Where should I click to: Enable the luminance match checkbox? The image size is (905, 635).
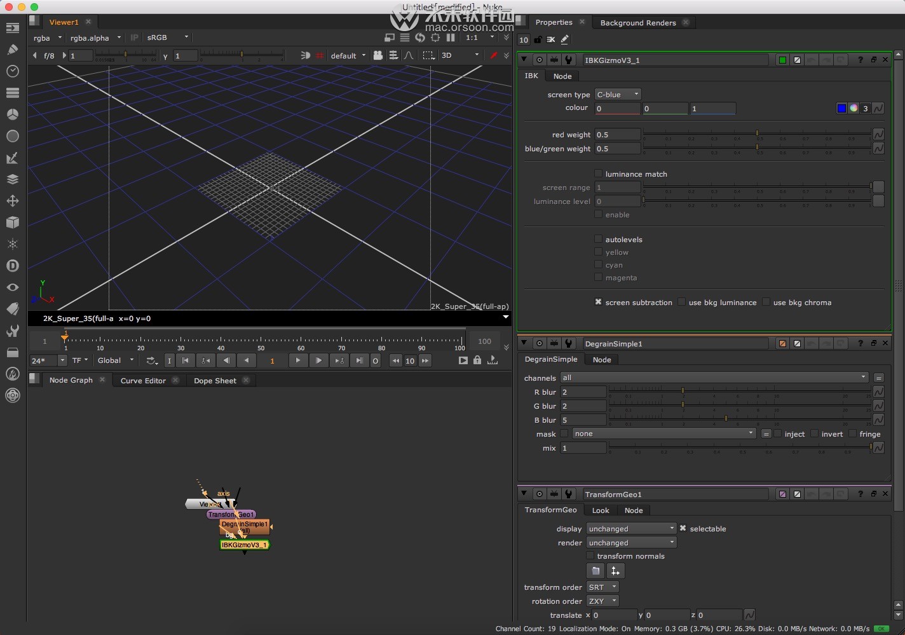pos(598,174)
